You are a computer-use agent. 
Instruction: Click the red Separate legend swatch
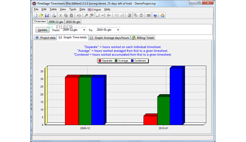pos(100,61)
